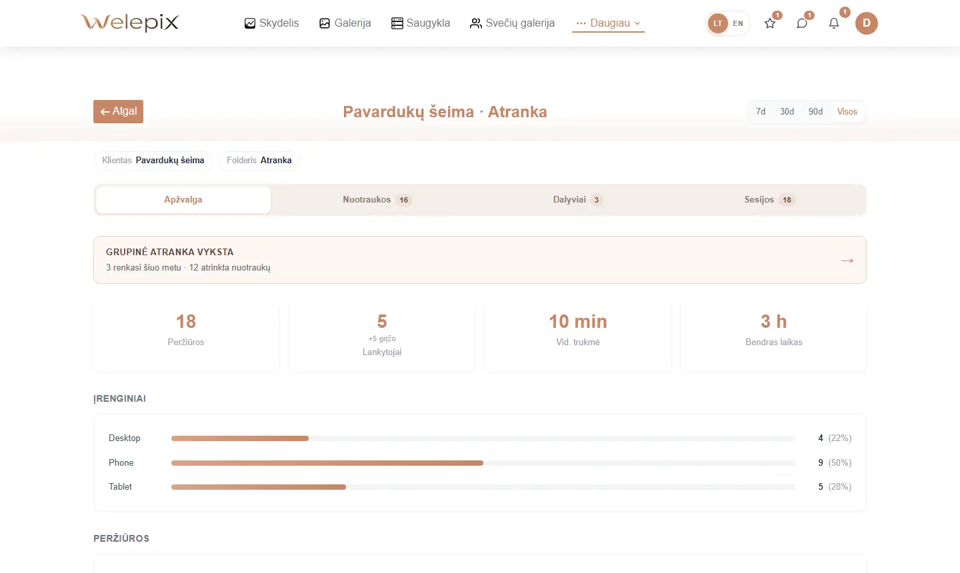Open the favorites star icon
The height and width of the screenshot is (573, 960).
[770, 23]
